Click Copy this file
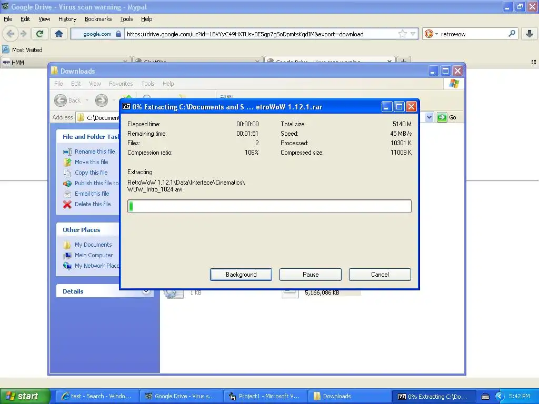539x404 pixels. point(91,173)
